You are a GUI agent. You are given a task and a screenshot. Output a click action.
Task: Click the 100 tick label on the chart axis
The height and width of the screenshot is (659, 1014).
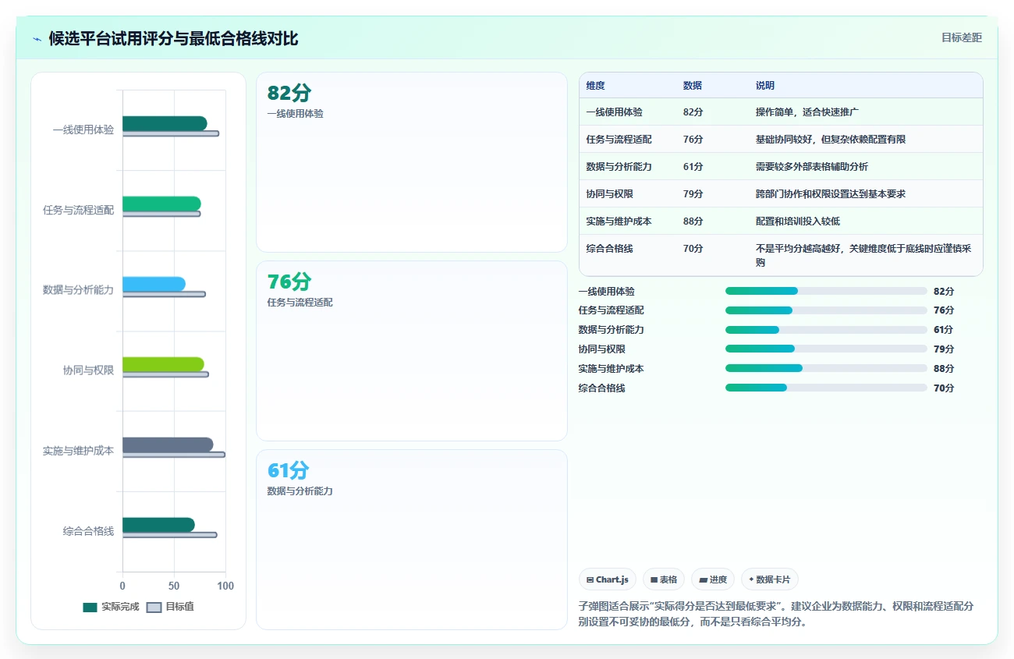tap(225, 586)
